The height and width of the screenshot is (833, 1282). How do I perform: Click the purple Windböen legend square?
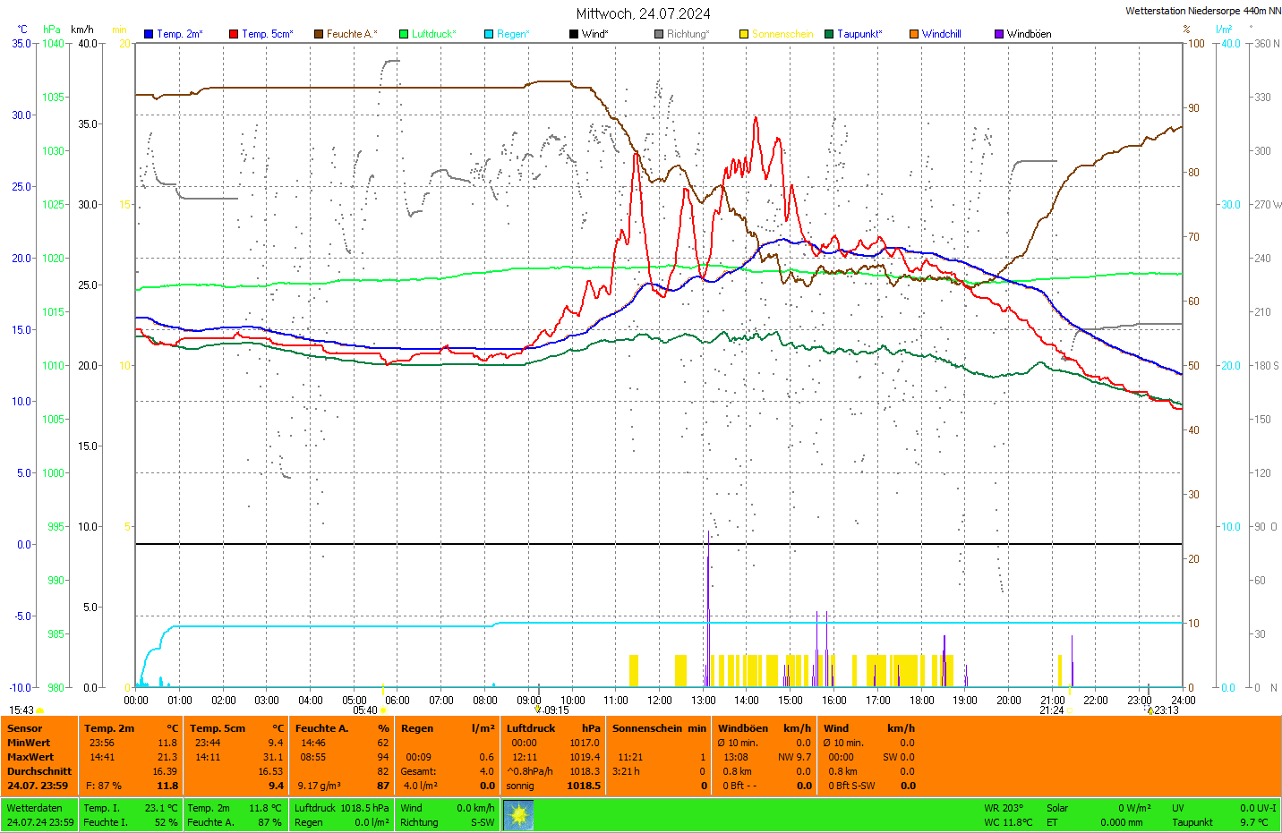point(999,34)
